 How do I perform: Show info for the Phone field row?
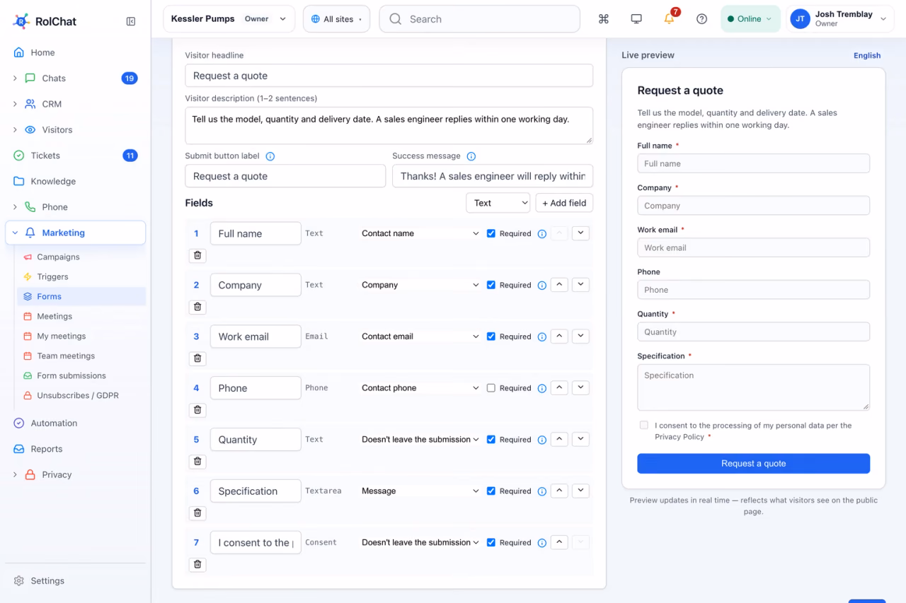(542, 388)
